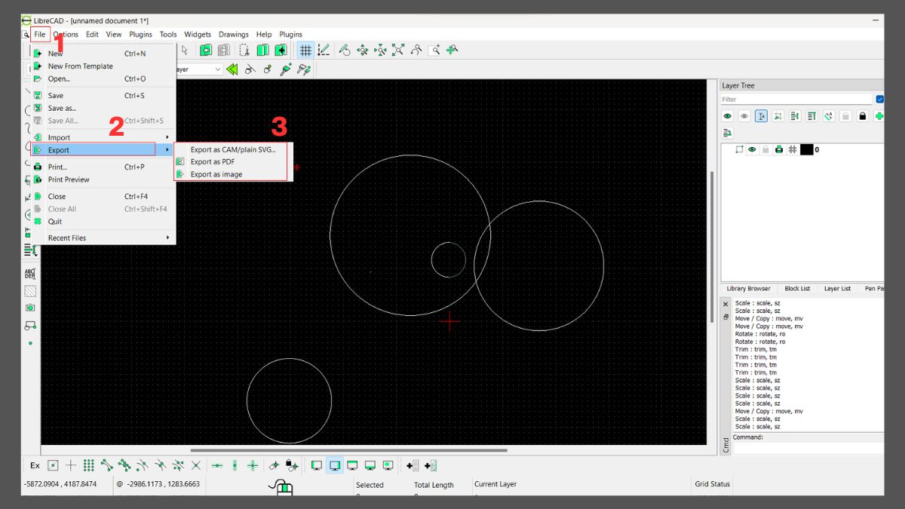Click the green paint brush icon

coord(286,69)
